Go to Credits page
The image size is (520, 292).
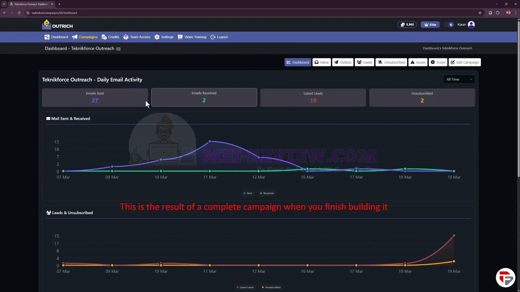(x=110, y=37)
